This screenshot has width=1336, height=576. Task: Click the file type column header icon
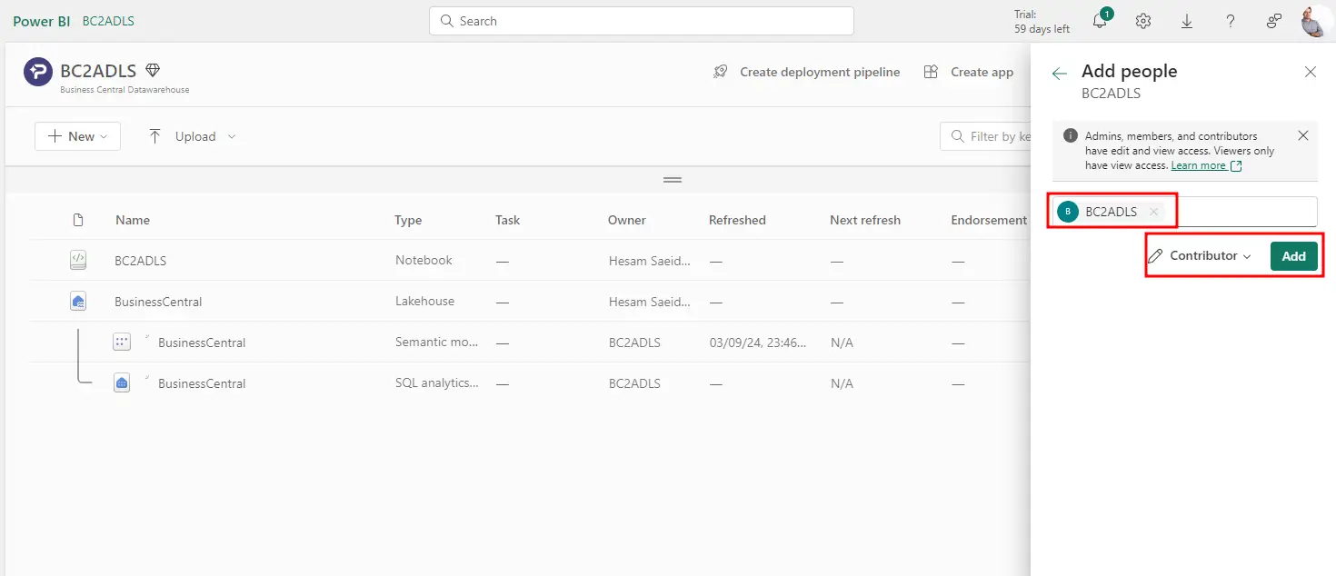coord(78,220)
